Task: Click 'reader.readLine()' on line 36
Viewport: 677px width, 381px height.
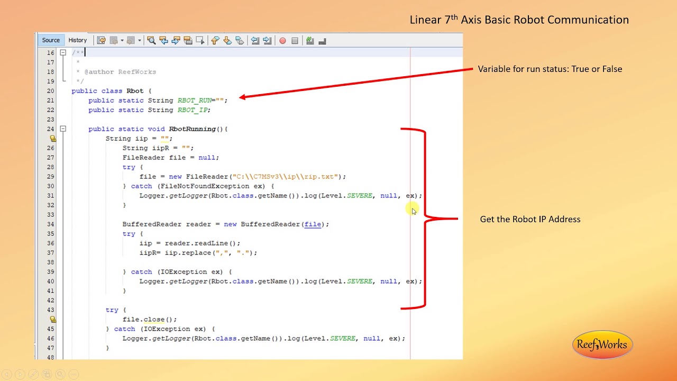Action: [x=200, y=243]
